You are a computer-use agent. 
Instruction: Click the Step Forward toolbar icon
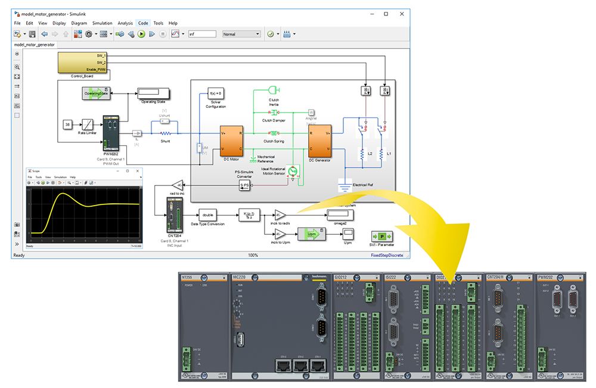click(x=152, y=34)
